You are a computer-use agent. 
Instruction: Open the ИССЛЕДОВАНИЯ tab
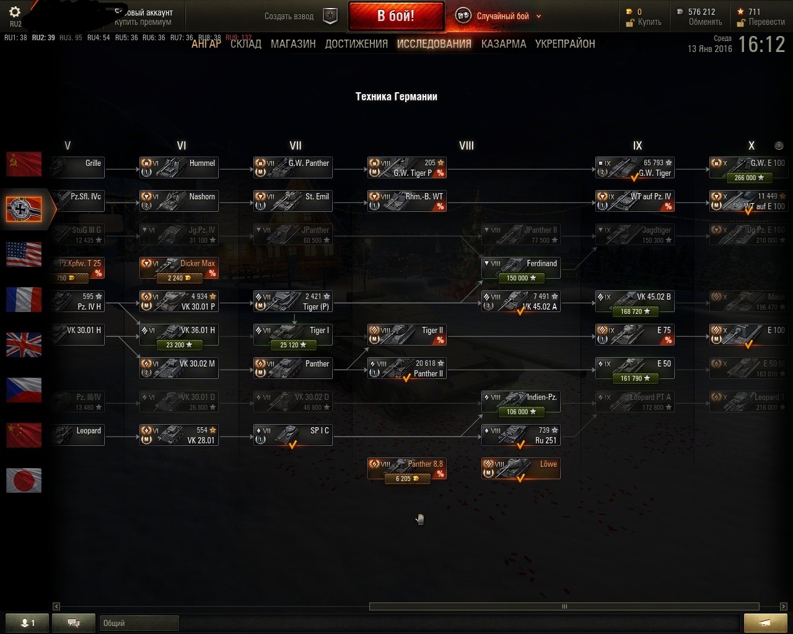434,44
